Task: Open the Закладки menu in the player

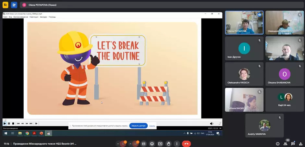Action: (x=43, y=17)
